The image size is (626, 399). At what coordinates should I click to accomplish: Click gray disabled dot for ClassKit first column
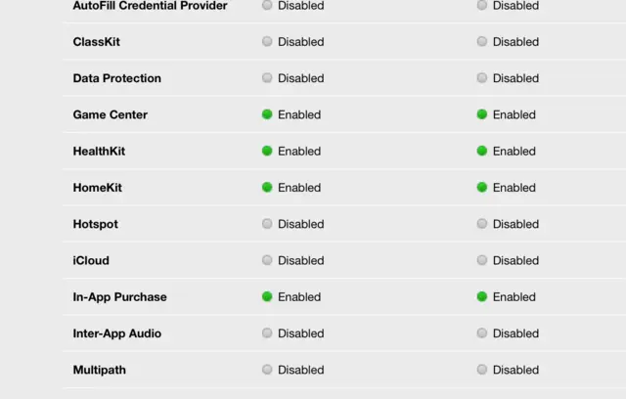[267, 42]
